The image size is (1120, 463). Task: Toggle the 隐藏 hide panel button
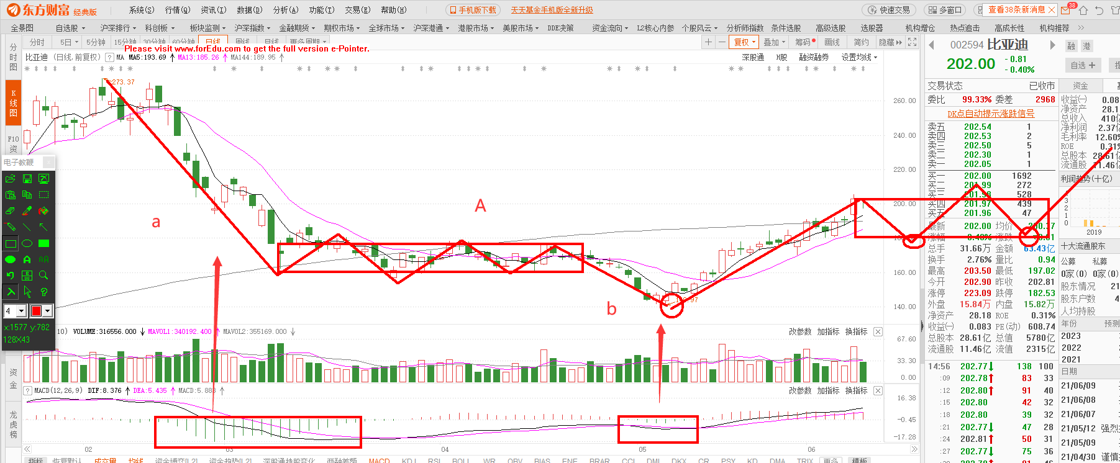[x=890, y=42]
